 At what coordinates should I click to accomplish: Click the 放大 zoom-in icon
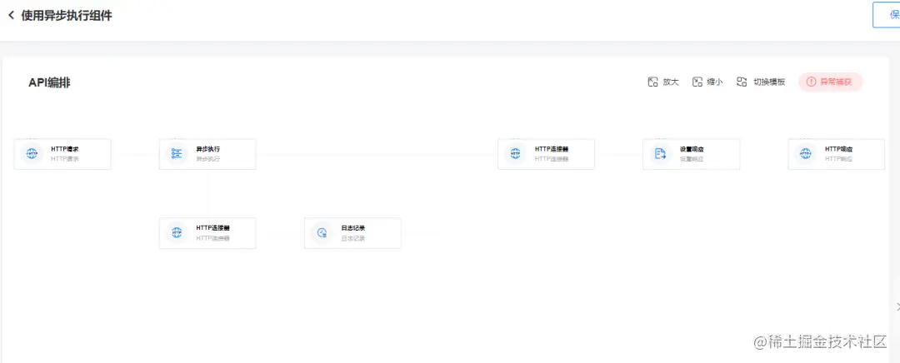[x=652, y=82]
